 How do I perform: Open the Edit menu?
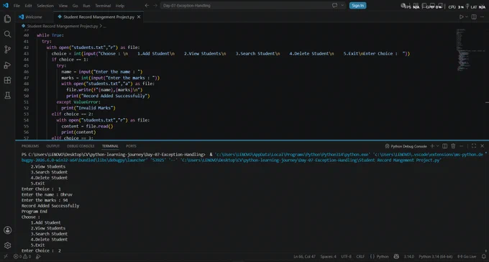click(x=28, y=6)
